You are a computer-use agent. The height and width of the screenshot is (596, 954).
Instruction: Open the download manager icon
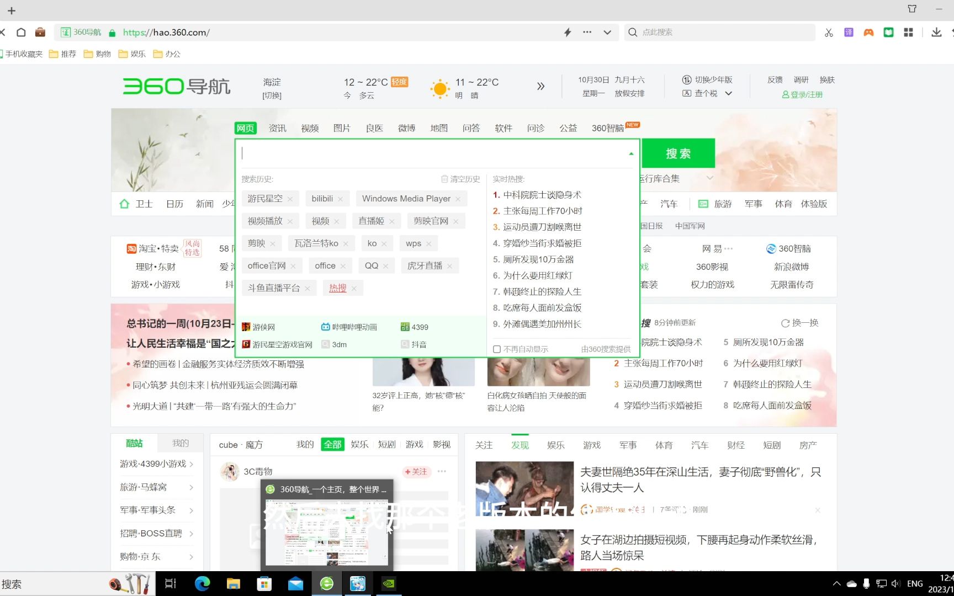click(936, 32)
